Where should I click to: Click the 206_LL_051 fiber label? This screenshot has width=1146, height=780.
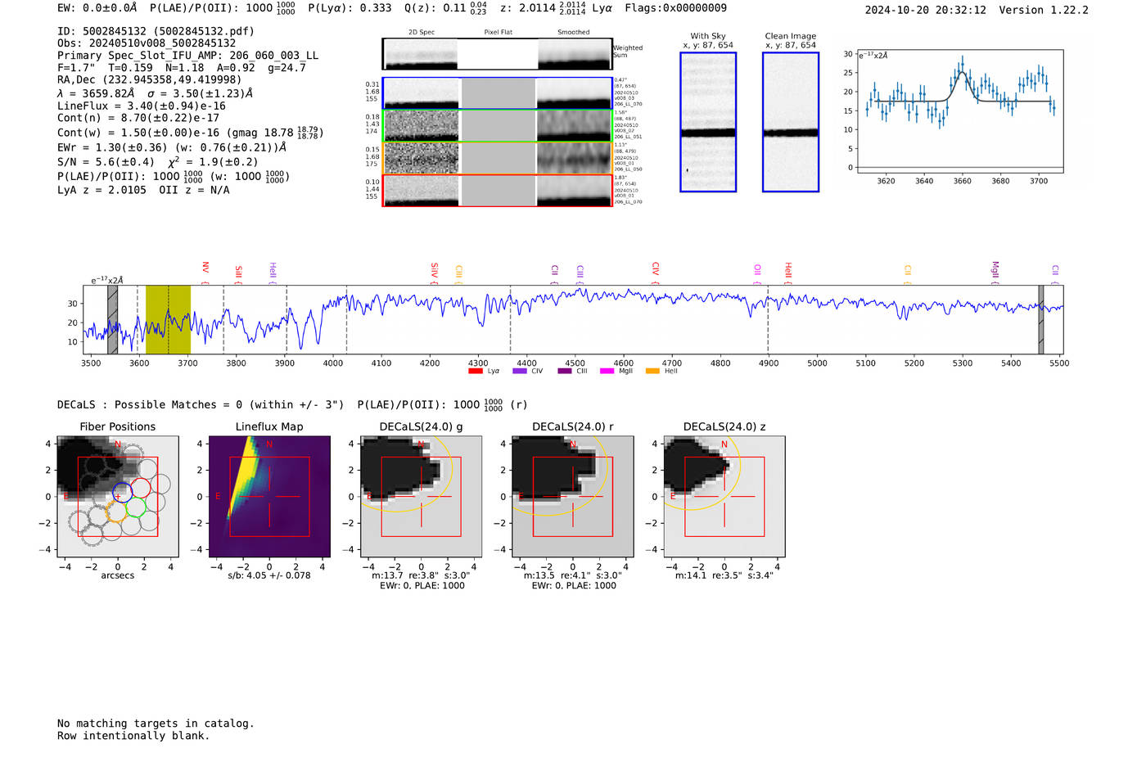pyautogui.click(x=629, y=137)
